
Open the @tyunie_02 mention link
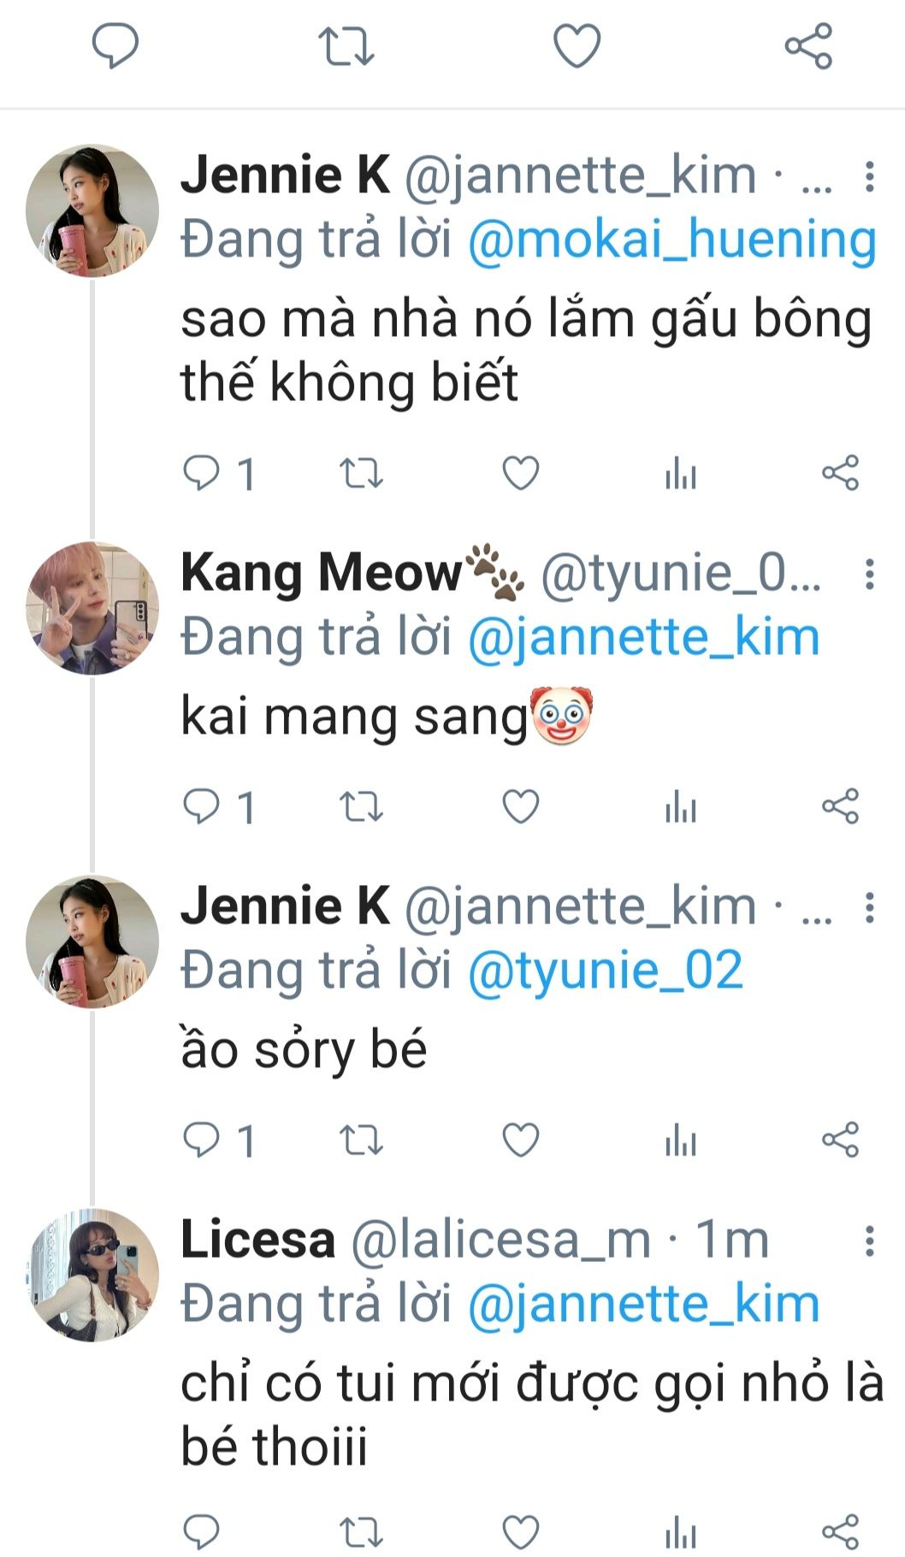[606, 971]
